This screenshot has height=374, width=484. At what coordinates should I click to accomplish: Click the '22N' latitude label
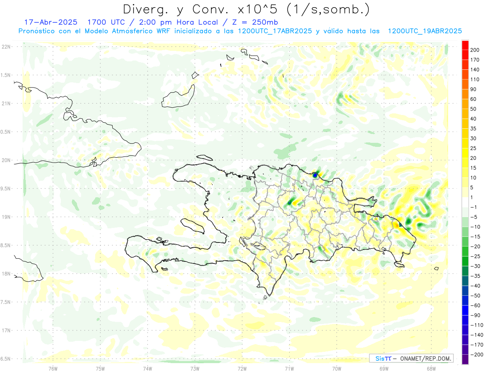(6, 47)
